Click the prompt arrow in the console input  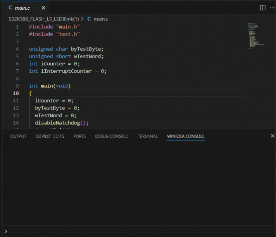[x=6, y=232]
